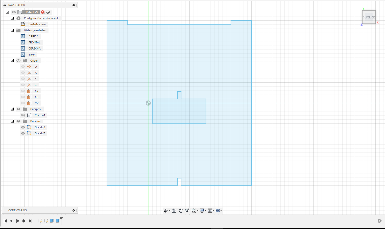Click the X axis icon in Origen

point(29,73)
